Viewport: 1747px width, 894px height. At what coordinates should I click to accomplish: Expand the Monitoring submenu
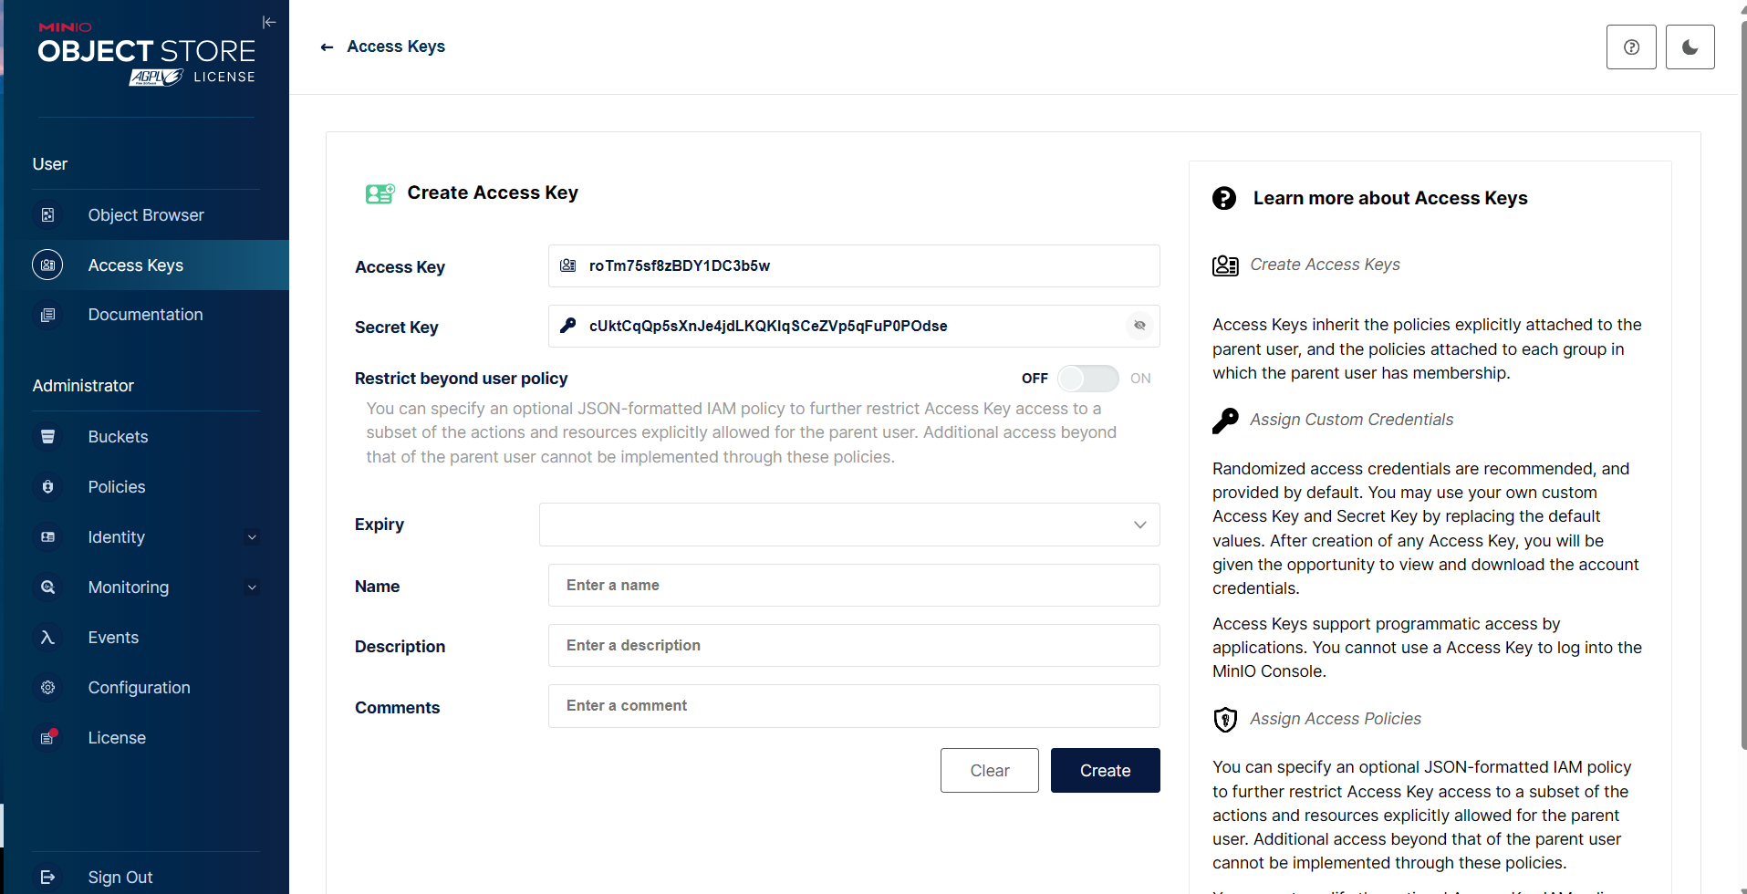tap(252, 587)
